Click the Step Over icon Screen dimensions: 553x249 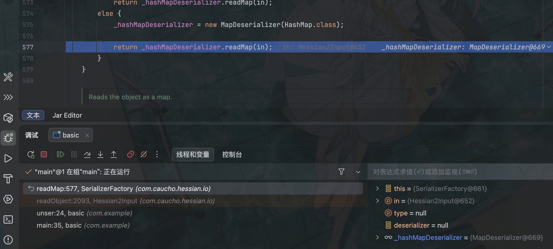pos(87,155)
